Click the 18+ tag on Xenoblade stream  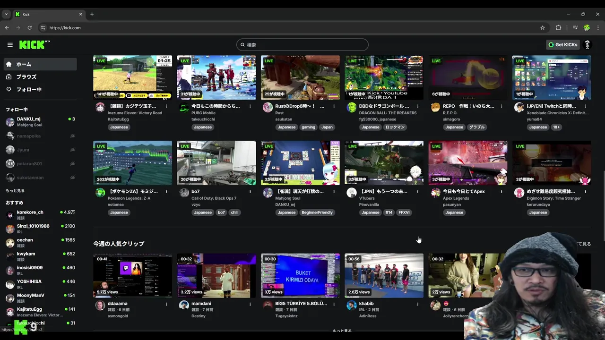point(556,127)
